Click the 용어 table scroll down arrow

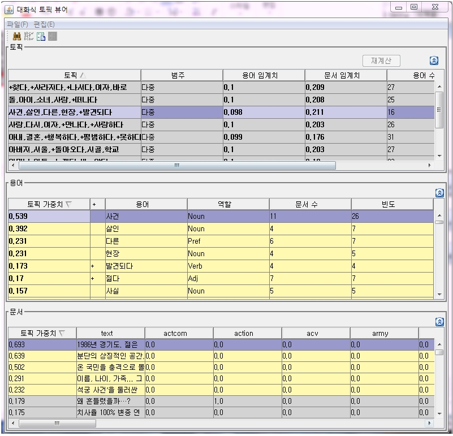tap(439, 294)
